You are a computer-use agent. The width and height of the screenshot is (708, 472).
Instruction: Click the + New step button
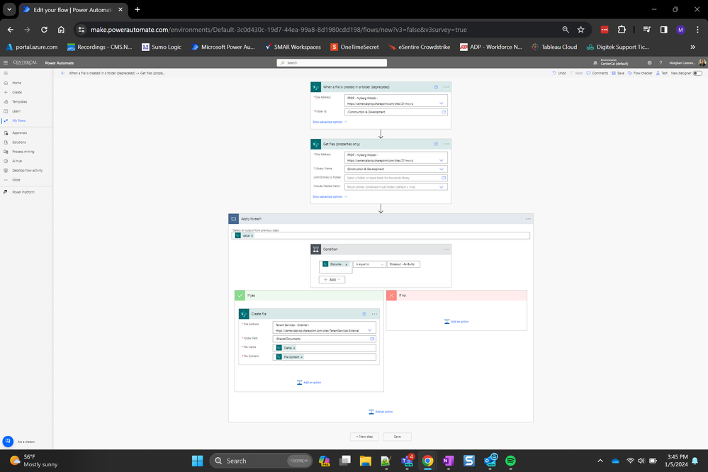coord(364,437)
